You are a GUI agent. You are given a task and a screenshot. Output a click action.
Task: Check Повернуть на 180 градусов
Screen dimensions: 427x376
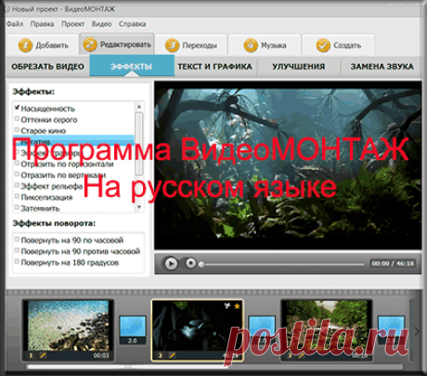pos(17,262)
